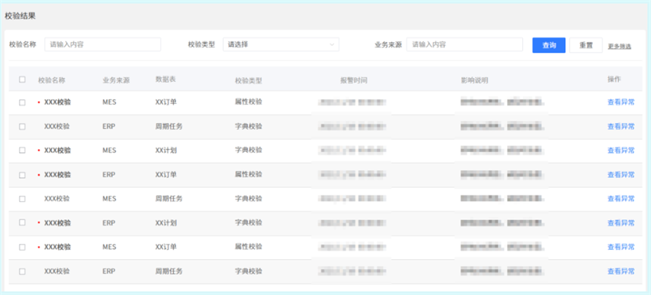Focus the 业务来源 input field

[x=465, y=44]
